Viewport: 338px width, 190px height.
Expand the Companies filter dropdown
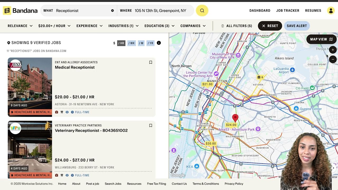(193, 26)
